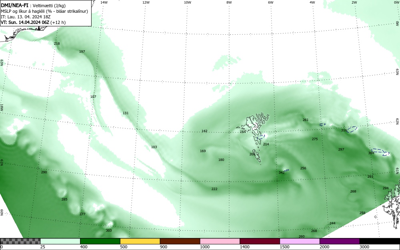Click the 297 value on the map
The height and width of the screenshot is (250, 400).
(341, 149)
